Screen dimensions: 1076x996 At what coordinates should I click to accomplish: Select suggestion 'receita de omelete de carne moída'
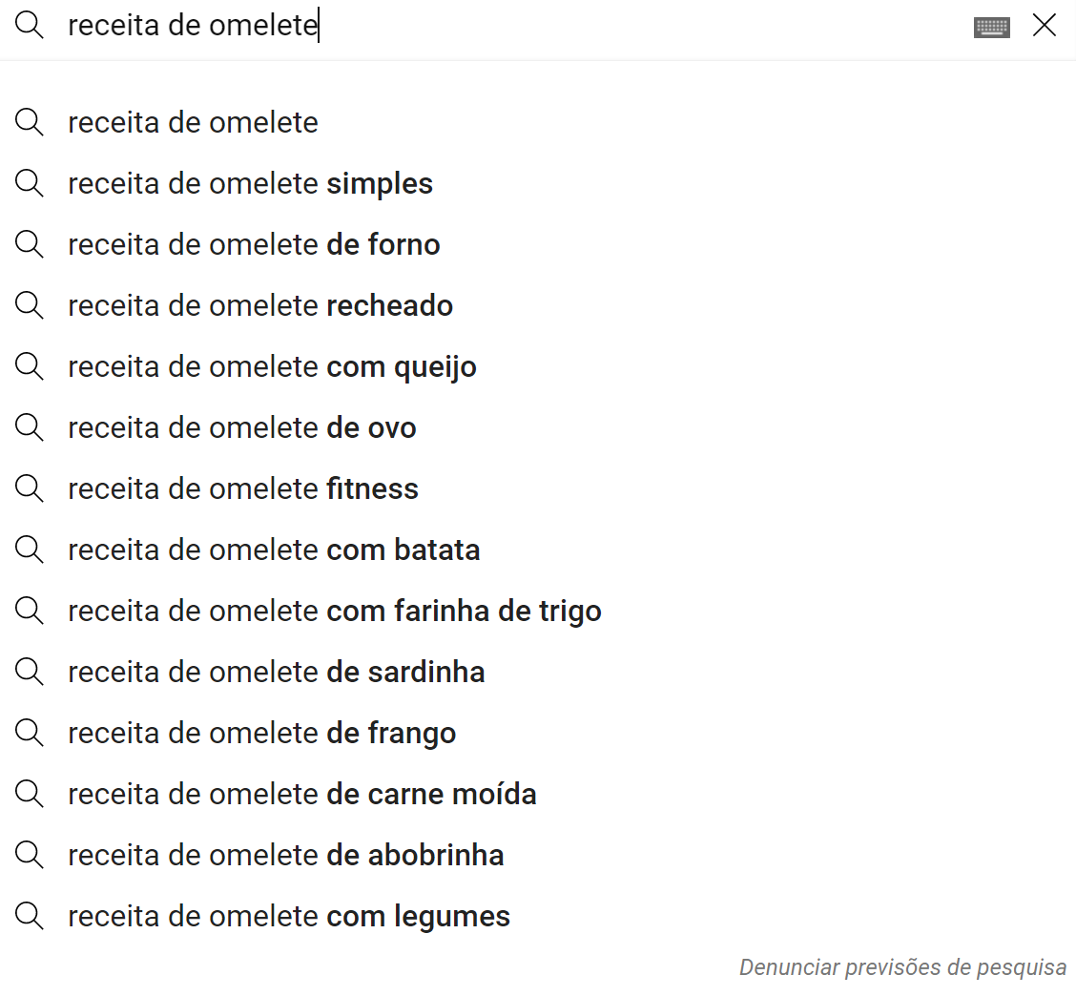click(301, 794)
